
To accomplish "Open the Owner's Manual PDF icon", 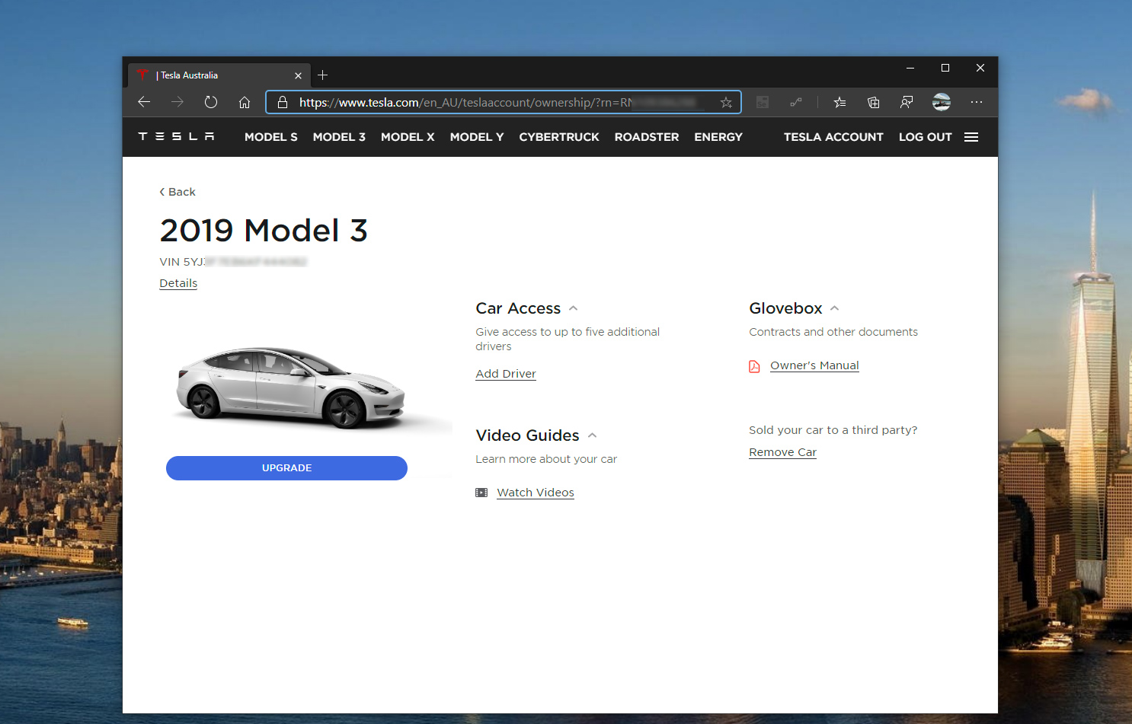I will (753, 366).
